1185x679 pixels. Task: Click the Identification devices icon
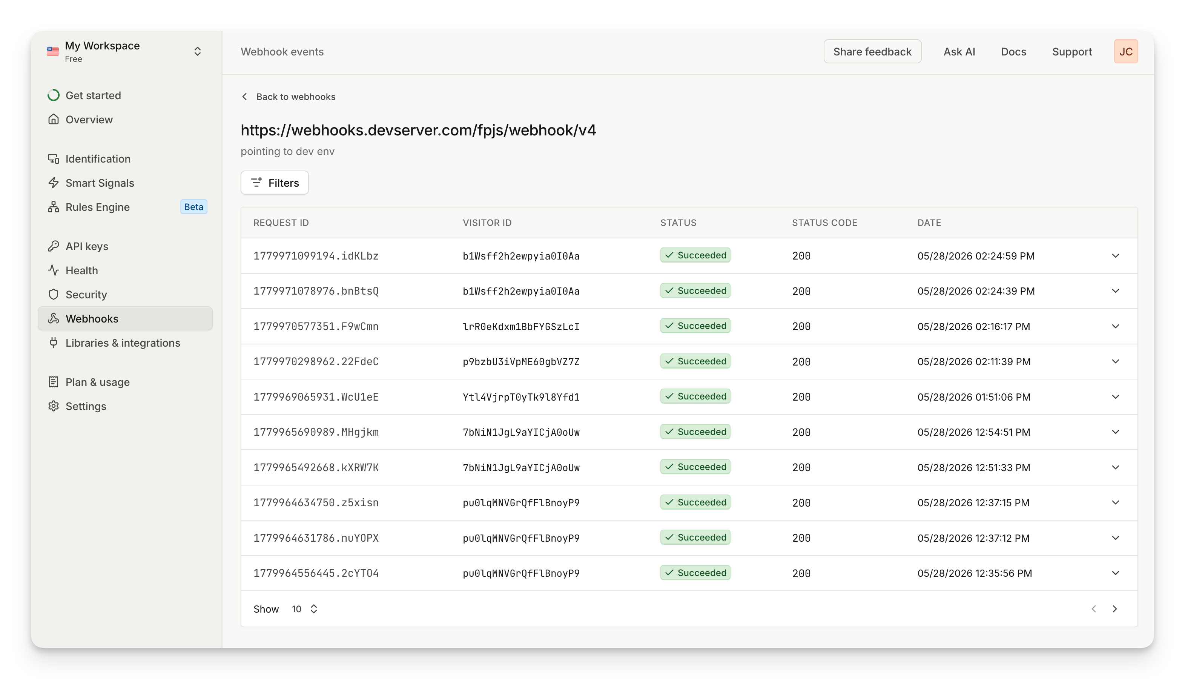click(x=54, y=158)
